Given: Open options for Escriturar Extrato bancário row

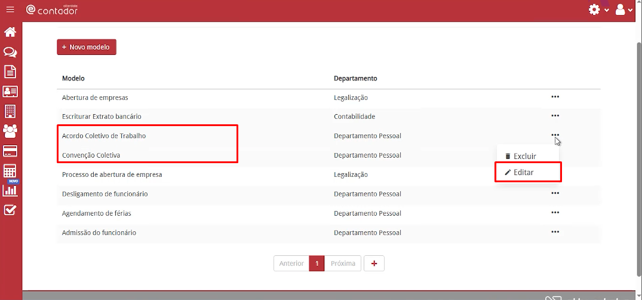Looking at the screenshot, I should pyautogui.click(x=555, y=116).
